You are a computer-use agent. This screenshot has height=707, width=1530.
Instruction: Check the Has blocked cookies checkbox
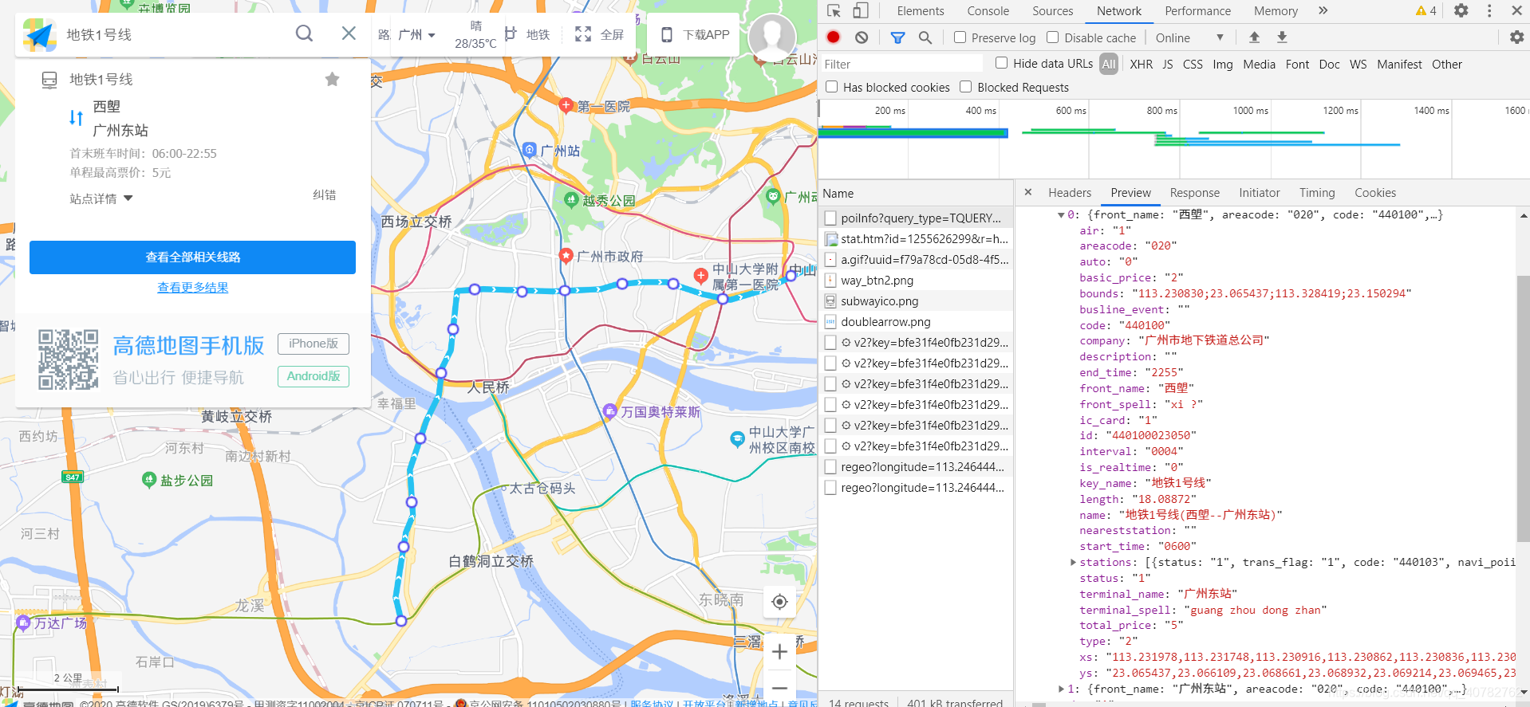pyautogui.click(x=832, y=87)
